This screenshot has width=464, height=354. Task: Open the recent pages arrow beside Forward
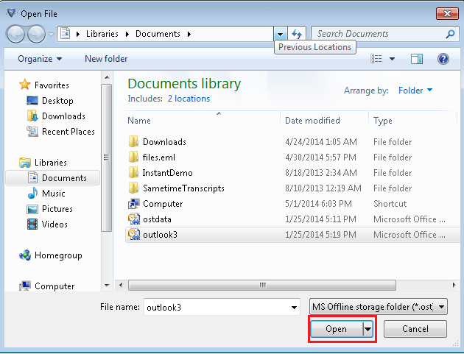(52, 35)
